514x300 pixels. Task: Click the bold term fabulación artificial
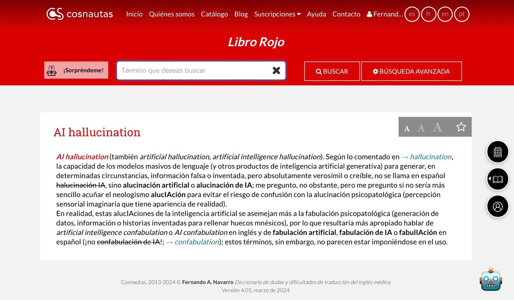pos(305,232)
